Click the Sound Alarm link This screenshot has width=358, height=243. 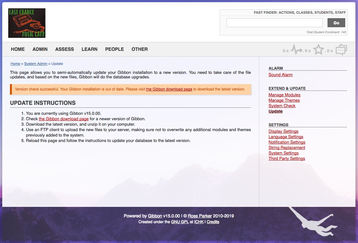(x=280, y=75)
